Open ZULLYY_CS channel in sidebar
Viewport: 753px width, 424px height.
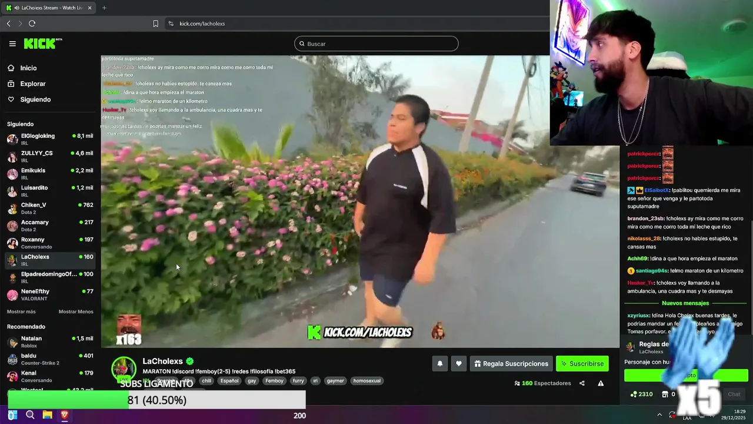(x=50, y=157)
